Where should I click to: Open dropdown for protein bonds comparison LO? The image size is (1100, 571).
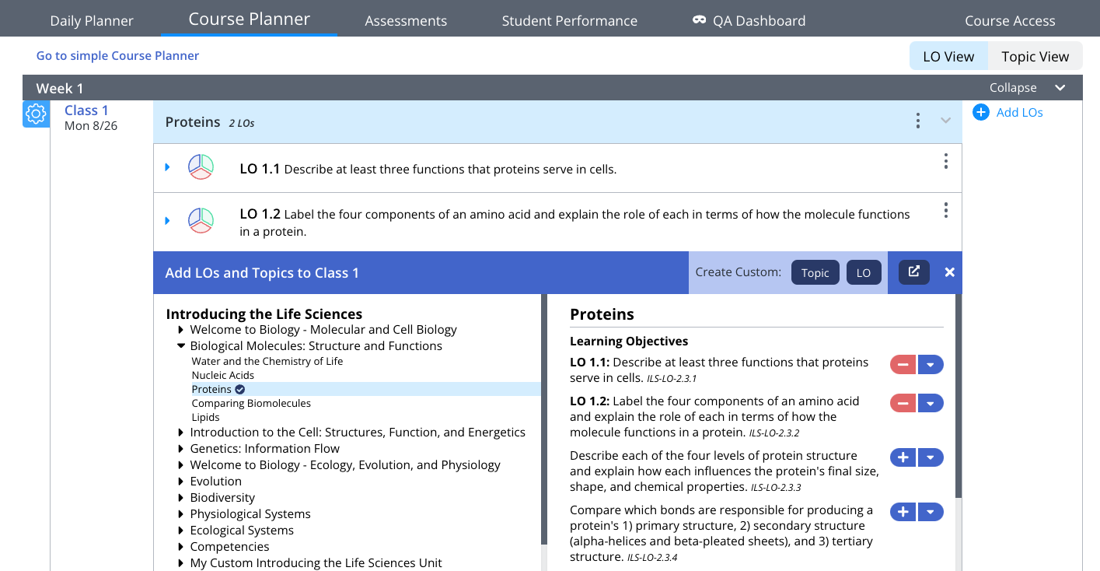[931, 512]
